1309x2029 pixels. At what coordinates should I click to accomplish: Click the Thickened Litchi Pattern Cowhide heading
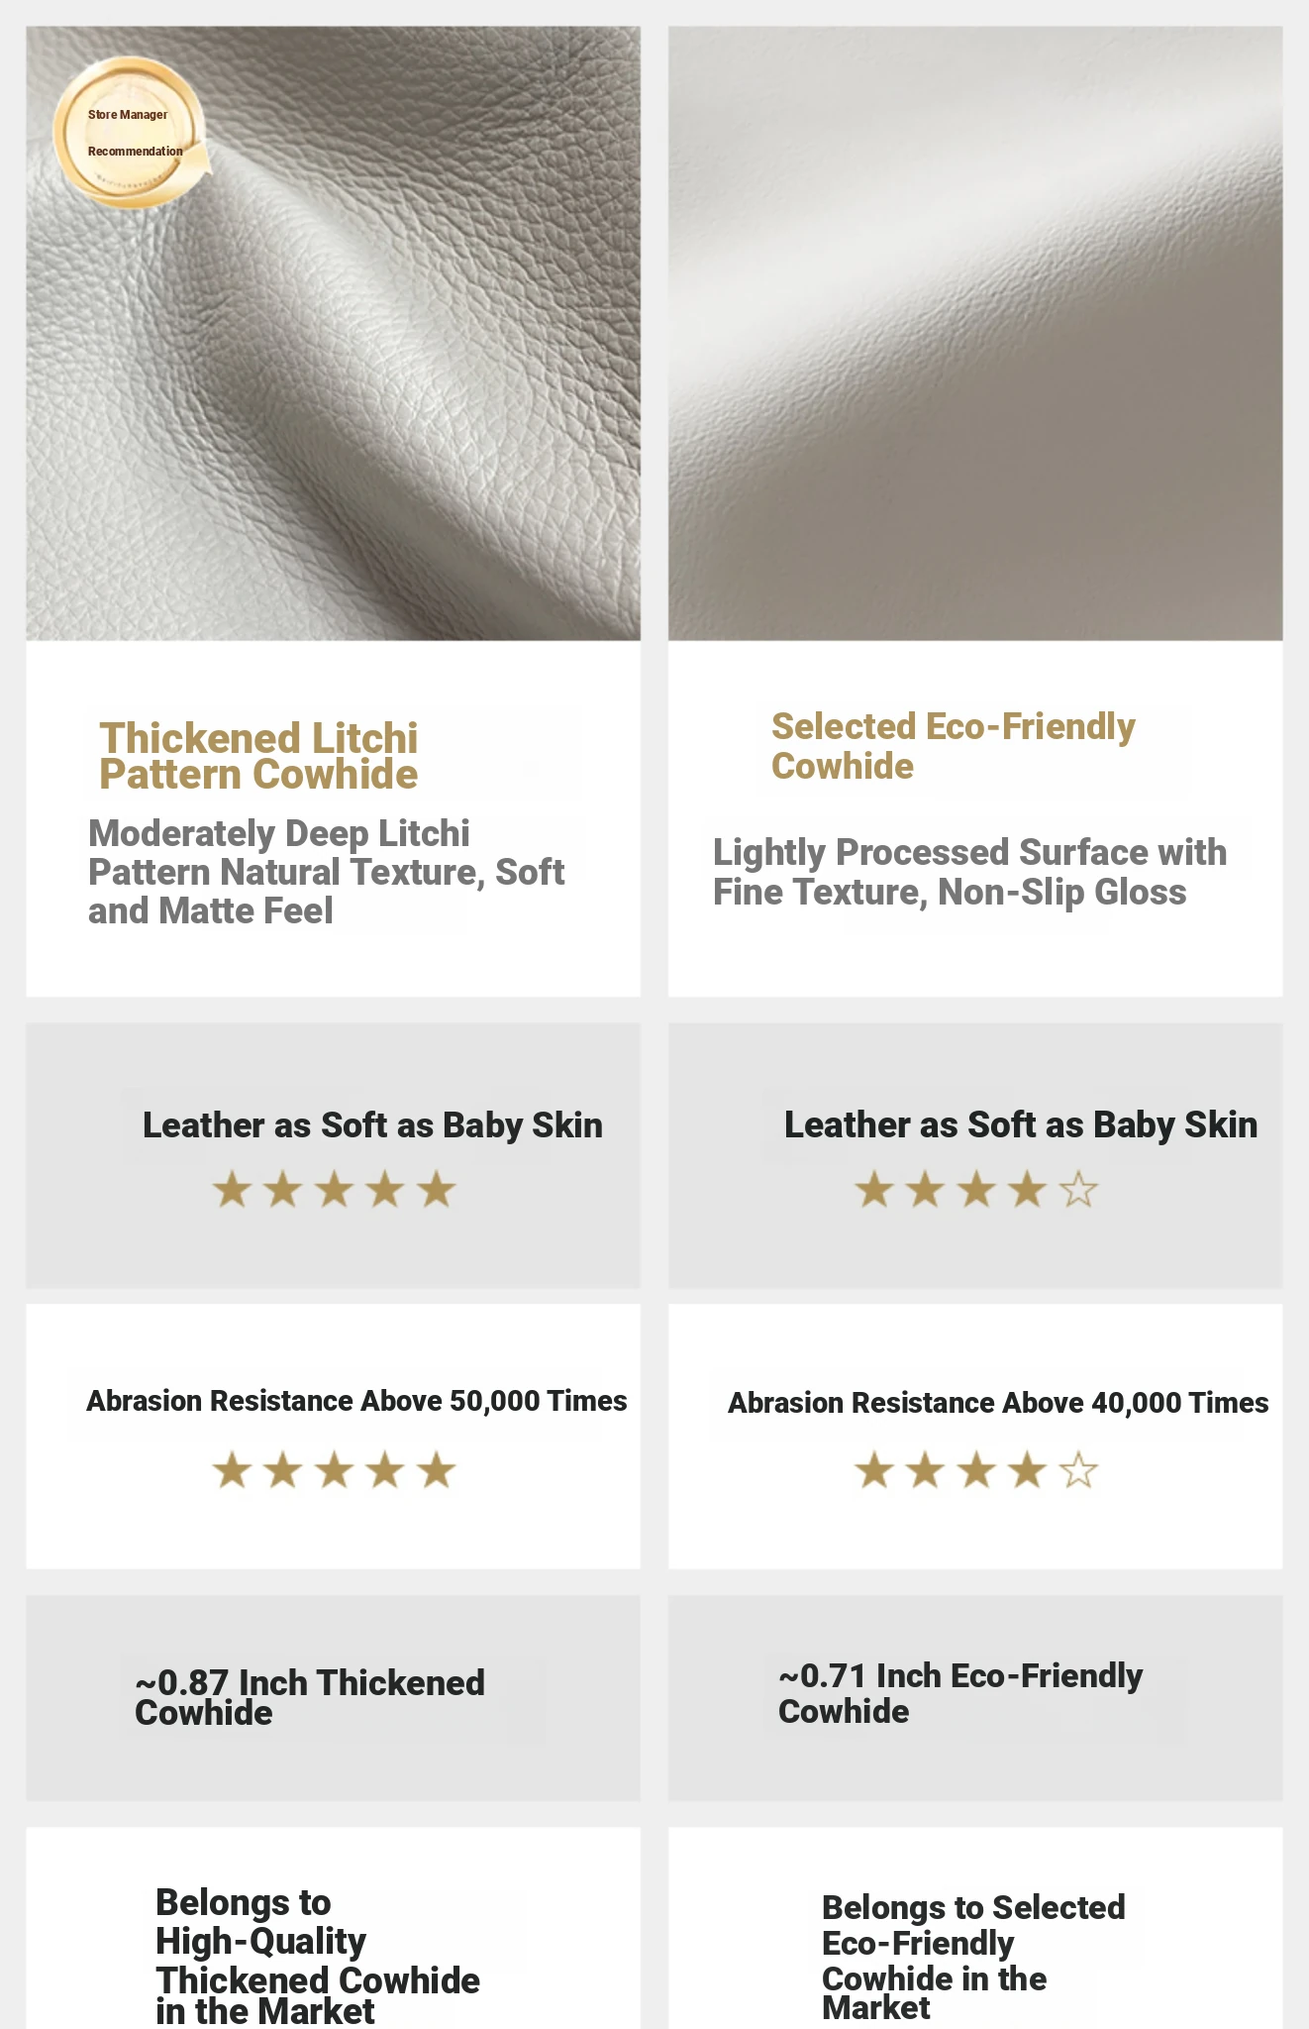[x=258, y=756]
